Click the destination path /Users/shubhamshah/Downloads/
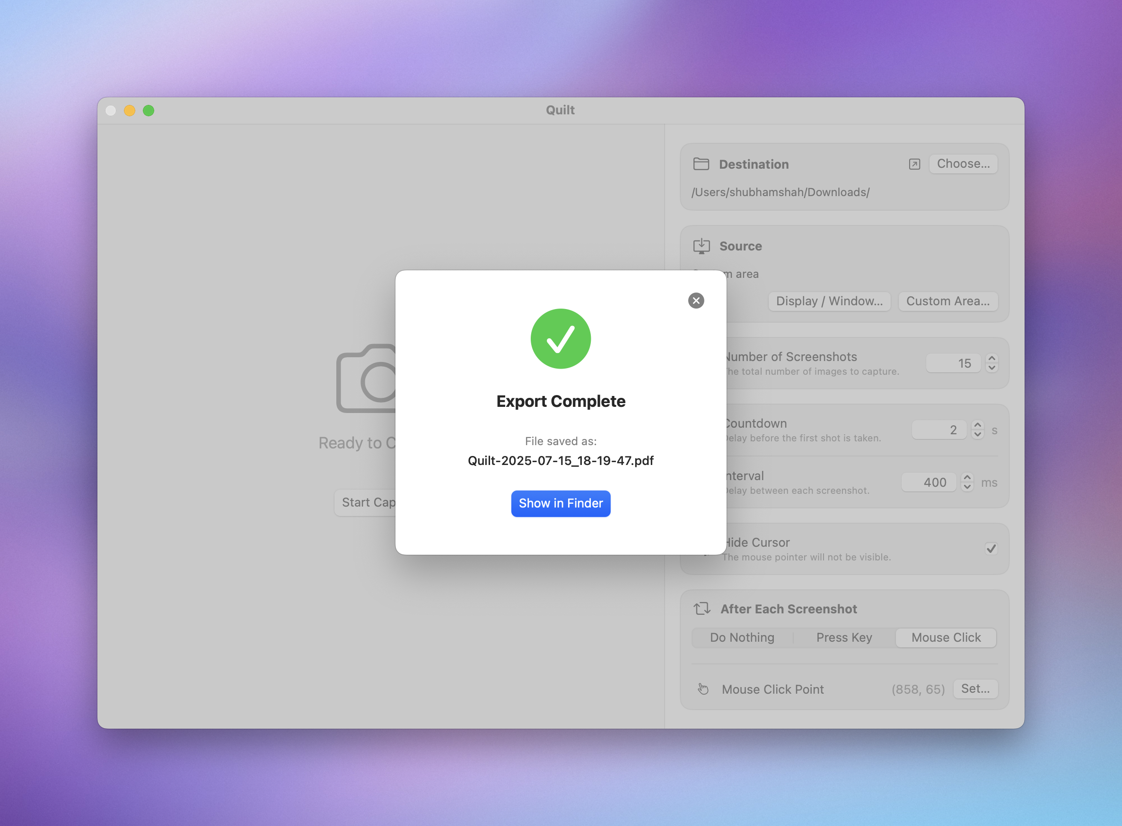Screen dimensions: 1122x826 click(780, 192)
